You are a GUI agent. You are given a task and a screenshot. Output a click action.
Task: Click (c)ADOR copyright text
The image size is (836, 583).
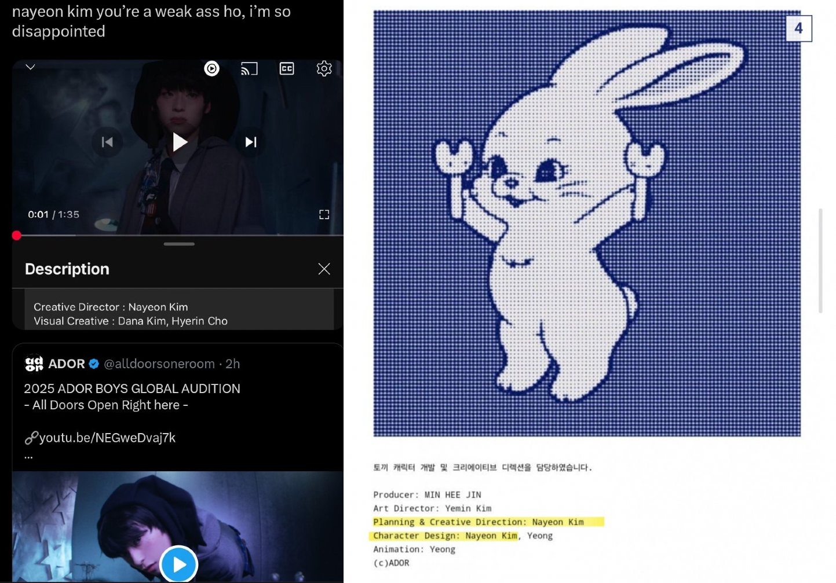(391, 563)
